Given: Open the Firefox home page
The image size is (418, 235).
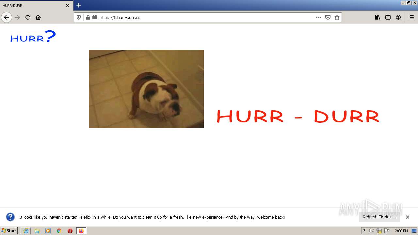Looking at the screenshot, I should (x=38, y=17).
